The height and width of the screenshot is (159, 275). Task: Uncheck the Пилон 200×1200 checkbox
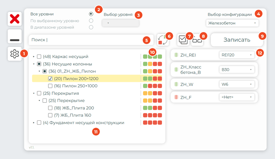click(x=50, y=79)
